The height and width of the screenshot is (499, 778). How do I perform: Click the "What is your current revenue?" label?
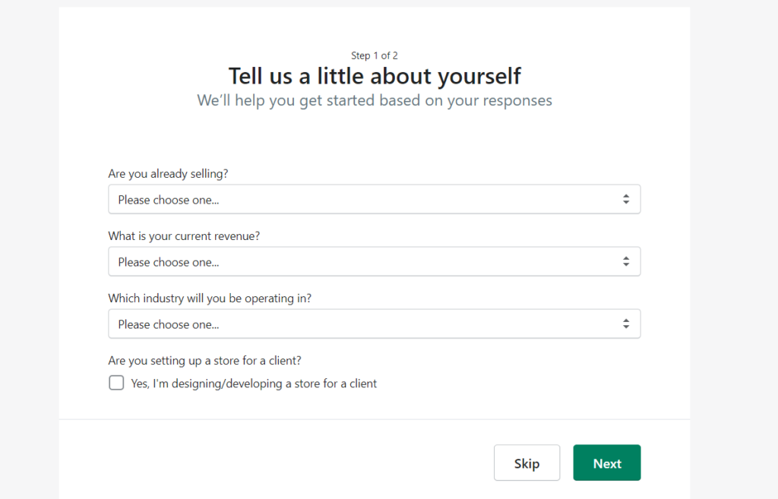pos(184,236)
